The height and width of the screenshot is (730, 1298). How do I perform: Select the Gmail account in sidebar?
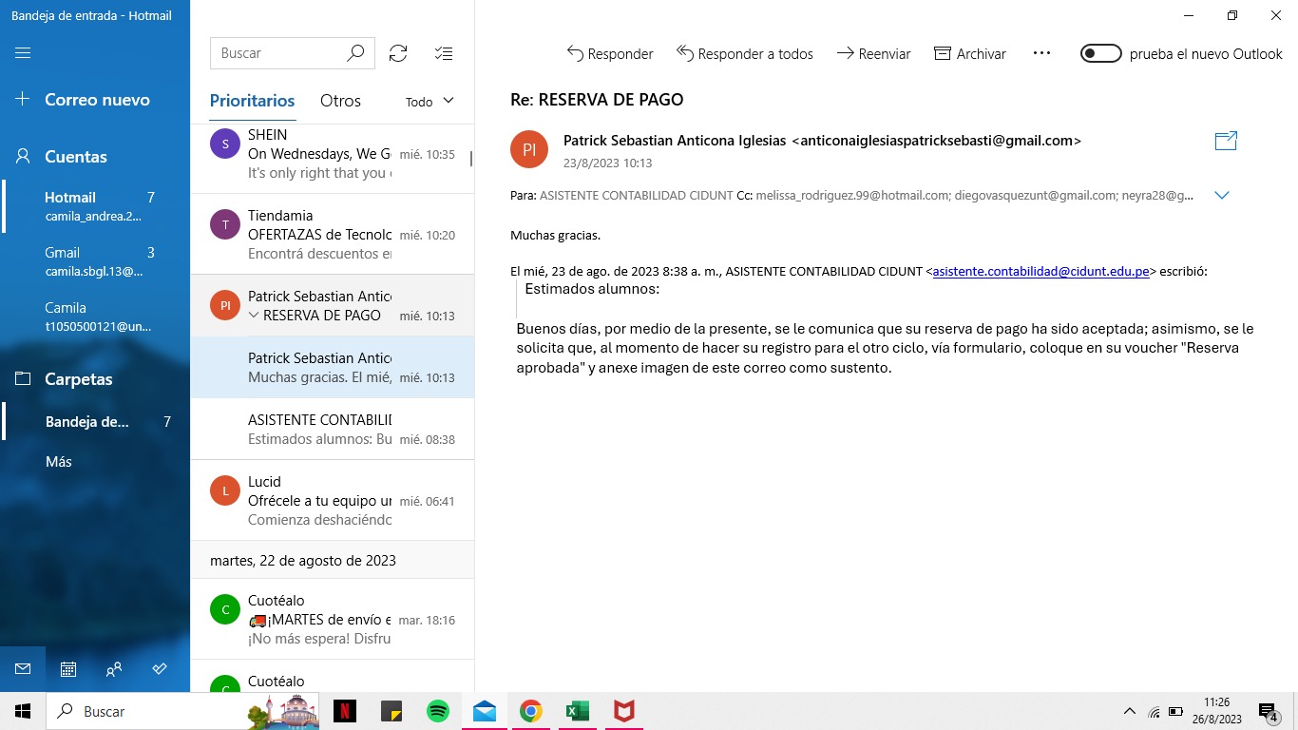tap(95, 261)
